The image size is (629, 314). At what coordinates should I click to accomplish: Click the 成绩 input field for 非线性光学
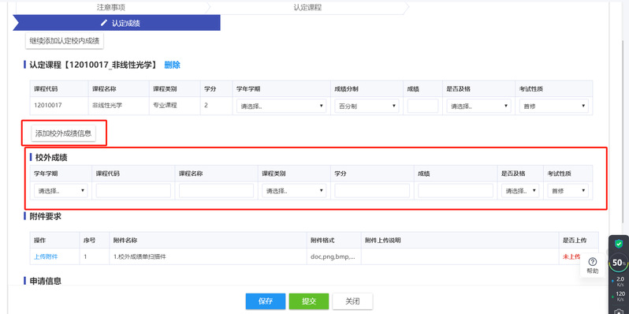(x=422, y=106)
